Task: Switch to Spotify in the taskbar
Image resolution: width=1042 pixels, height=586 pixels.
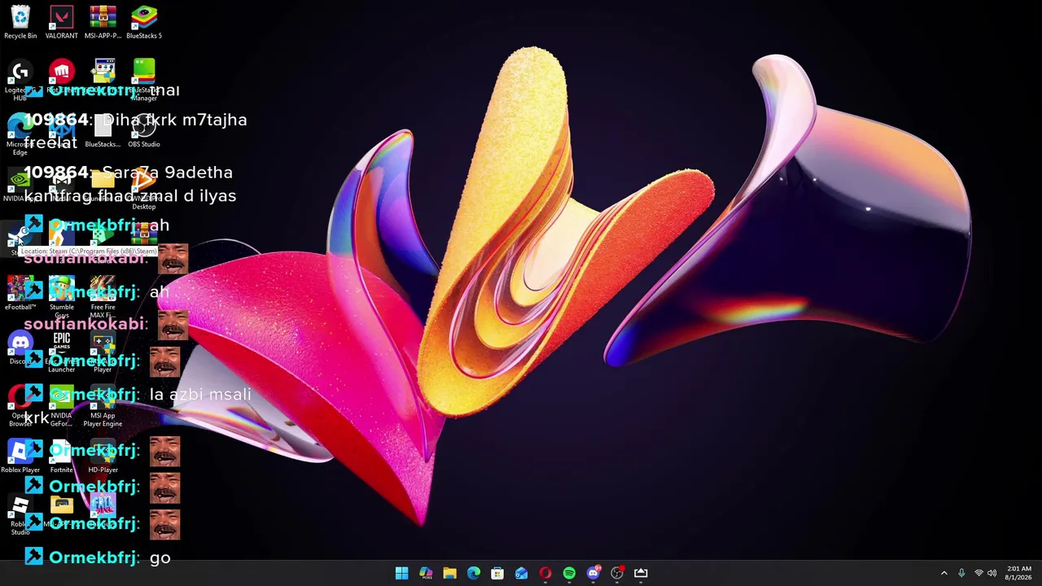Action: [569, 573]
